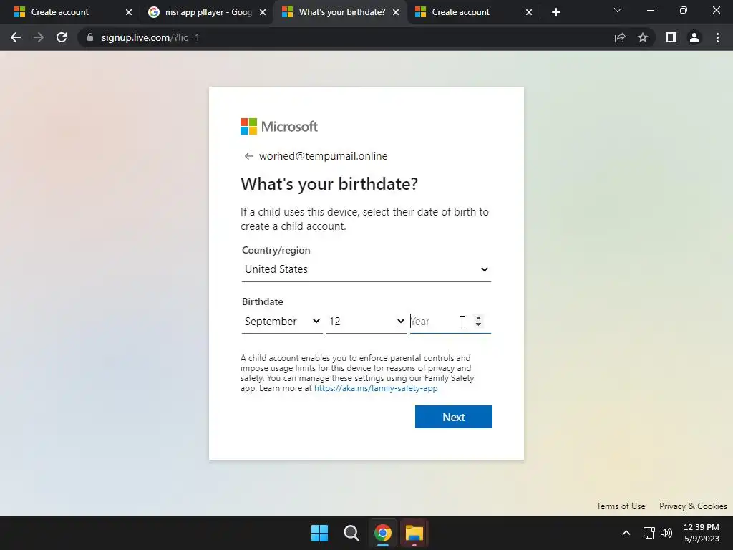Reload the current page
This screenshot has width=733, height=550.
click(62, 37)
